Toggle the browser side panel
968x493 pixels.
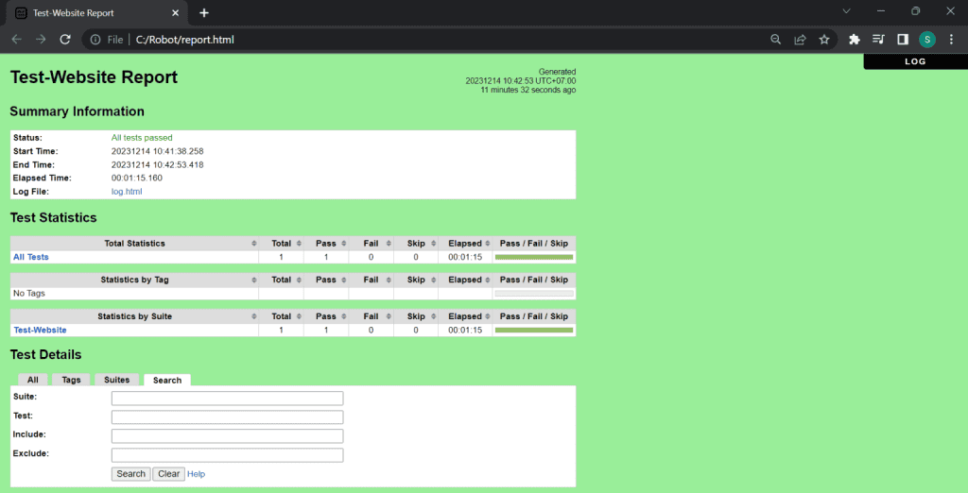[x=903, y=40]
